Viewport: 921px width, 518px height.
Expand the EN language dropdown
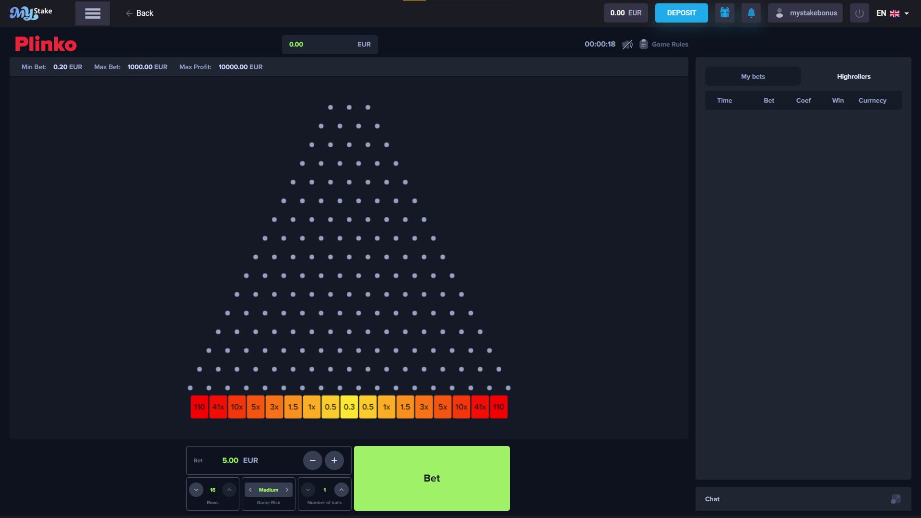pos(893,13)
